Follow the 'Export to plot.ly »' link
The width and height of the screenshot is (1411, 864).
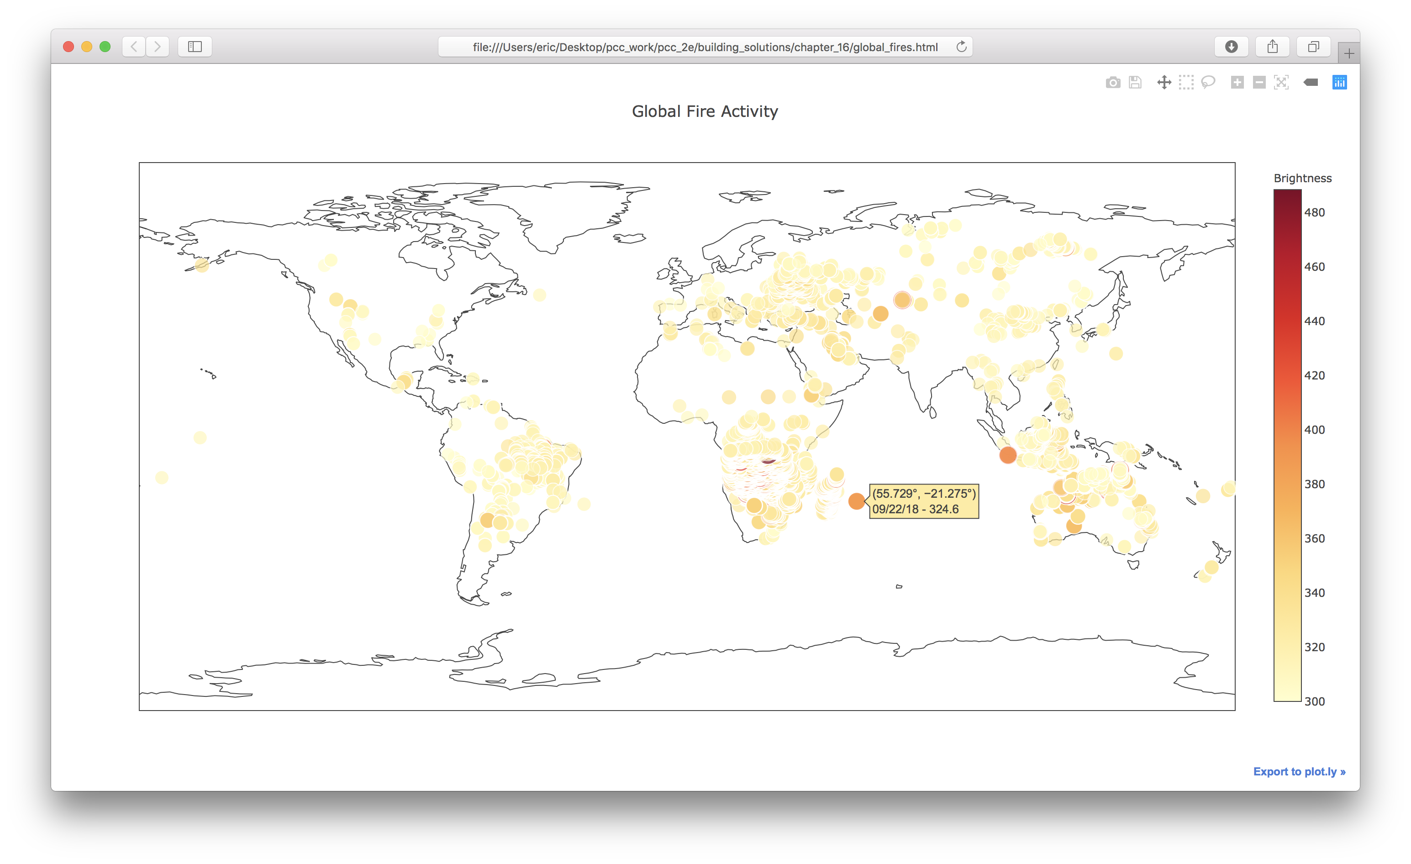(x=1299, y=771)
